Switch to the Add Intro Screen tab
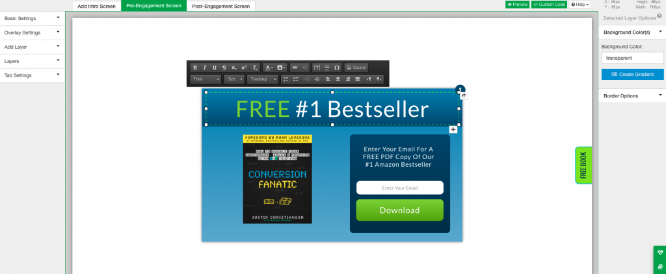666x274 pixels. (x=96, y=6)
